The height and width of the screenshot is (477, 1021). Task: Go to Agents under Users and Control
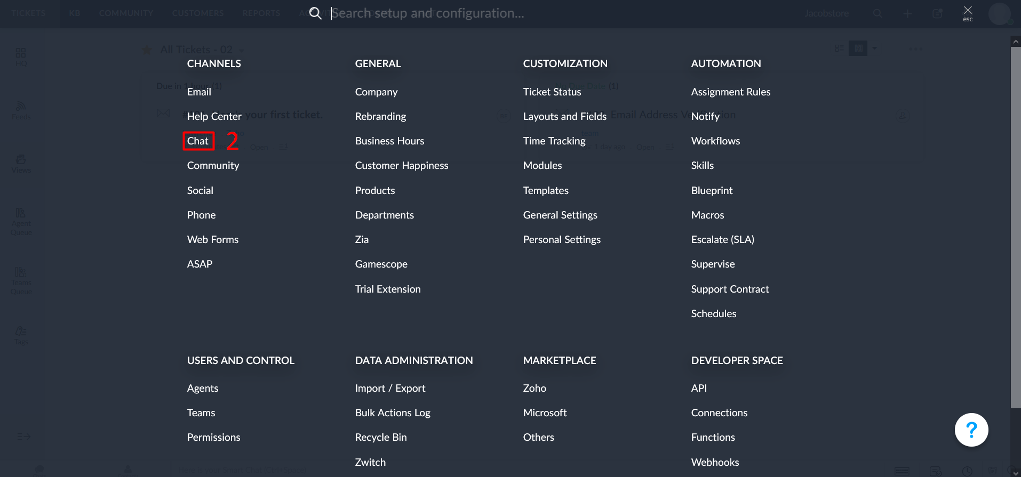click(x=202, y=388)
